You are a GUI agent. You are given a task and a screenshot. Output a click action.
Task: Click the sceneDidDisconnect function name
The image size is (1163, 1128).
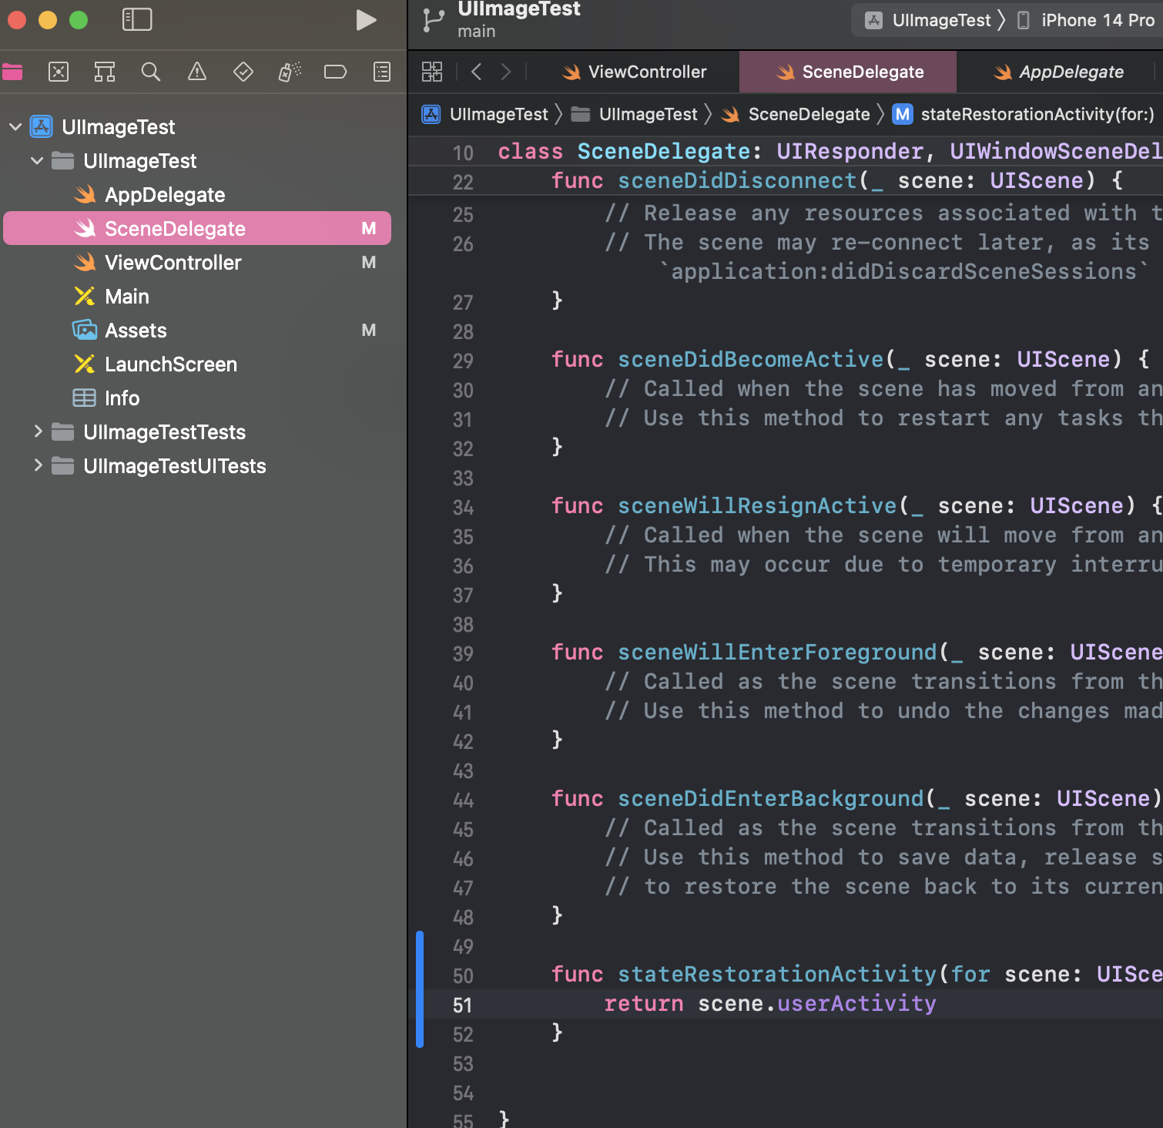tap(737, 180)
